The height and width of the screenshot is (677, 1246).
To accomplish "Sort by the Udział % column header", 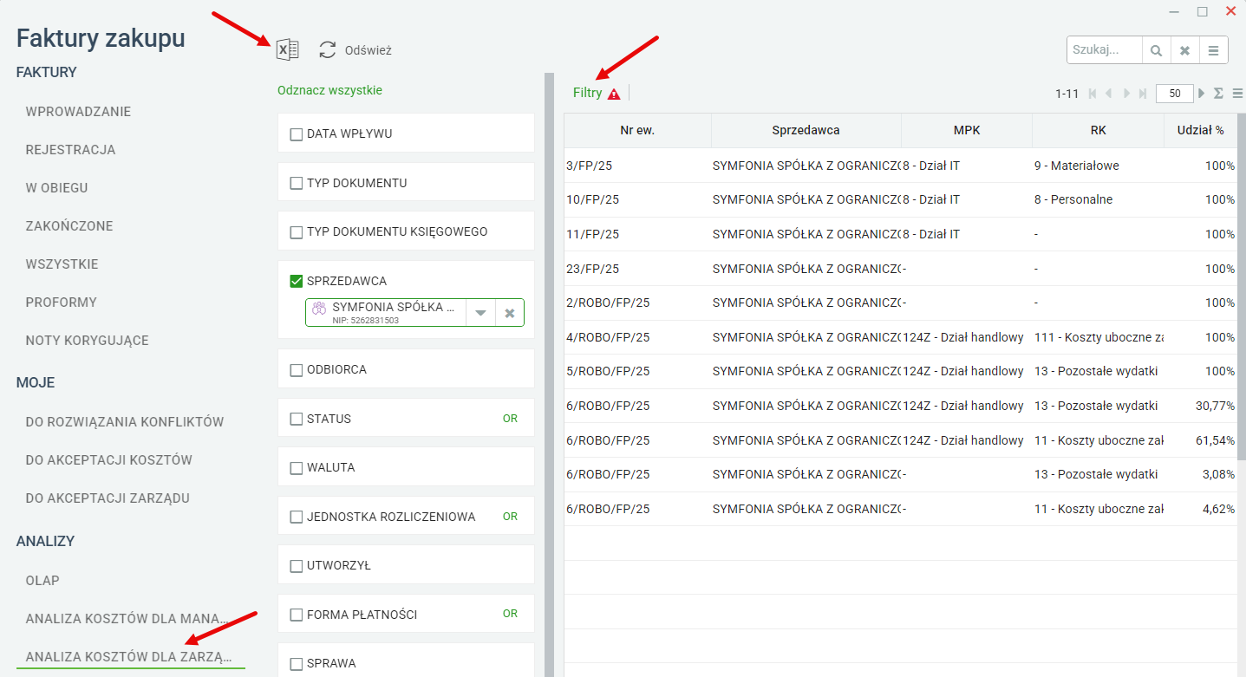I will 1200,131.
